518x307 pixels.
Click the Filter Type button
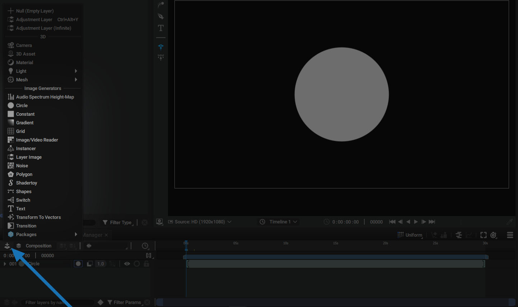118,222
